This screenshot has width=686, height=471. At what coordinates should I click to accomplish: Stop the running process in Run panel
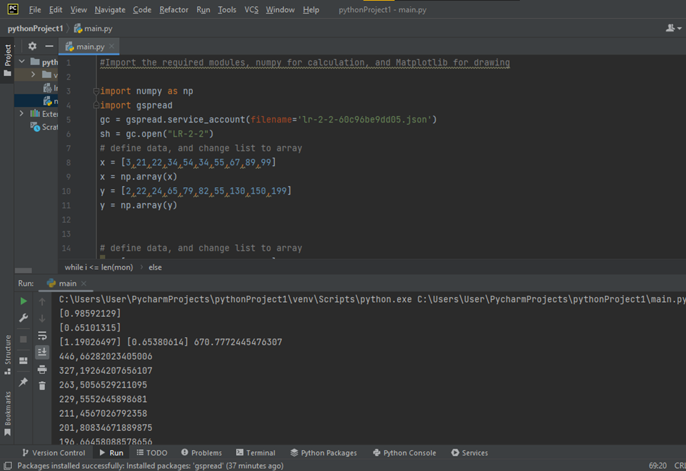pyautogui.click(x=23, y=339)
